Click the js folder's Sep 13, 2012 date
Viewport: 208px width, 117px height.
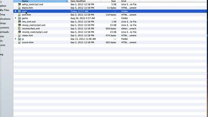coord(83,39)
